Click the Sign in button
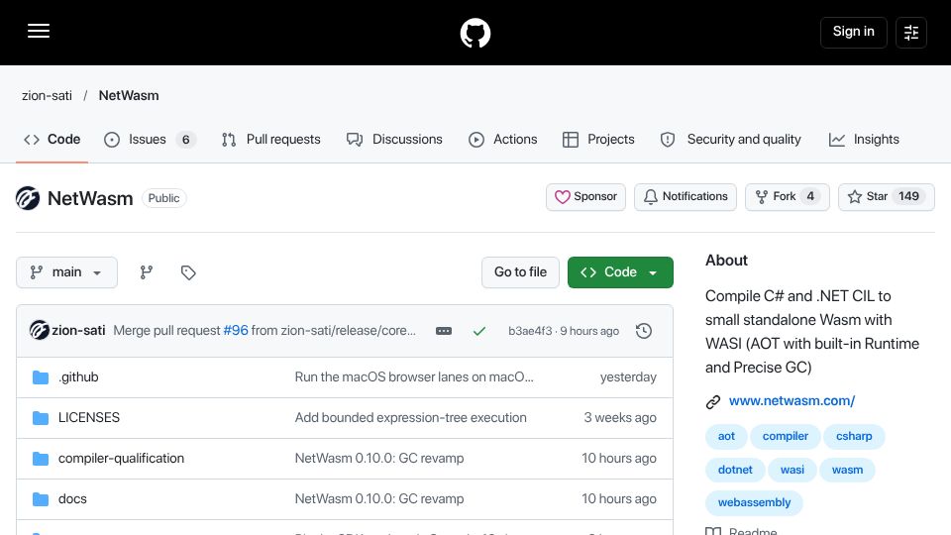Image resolution: width=951 pixels, height=535 pixels. (853, 32)
